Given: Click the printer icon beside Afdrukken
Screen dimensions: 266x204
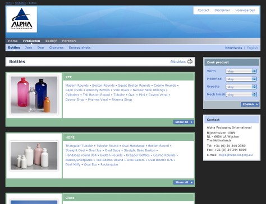Looking at the screenshot, I should tap(190, 61).
